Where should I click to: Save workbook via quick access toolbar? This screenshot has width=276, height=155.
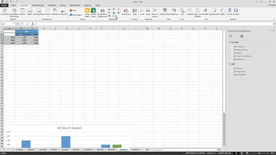click(7, 2)
